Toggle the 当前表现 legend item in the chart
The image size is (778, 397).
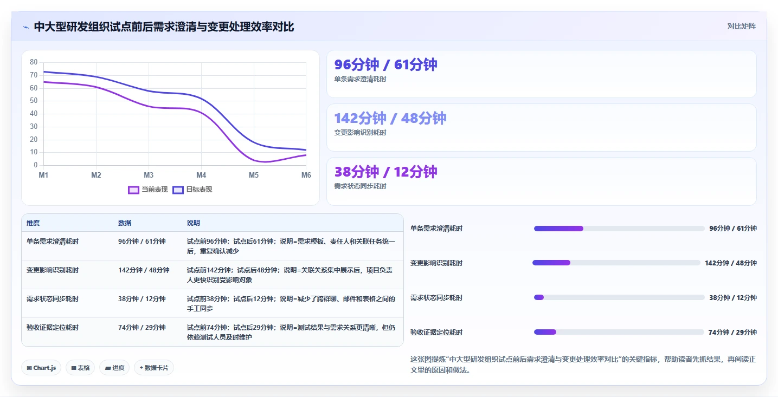click(x=148, y=190)
